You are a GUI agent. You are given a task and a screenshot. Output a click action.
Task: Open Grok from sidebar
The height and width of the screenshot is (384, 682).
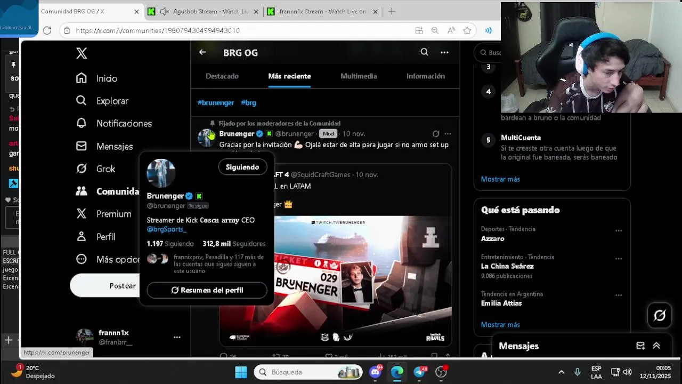pos(95,169)
